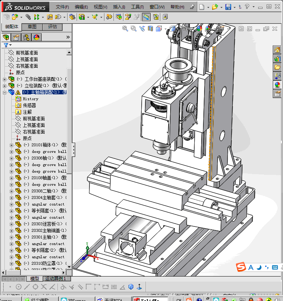Open the Appearances color ball in the task pane
This screenshot has width=283, height=301.
point(277,84)
